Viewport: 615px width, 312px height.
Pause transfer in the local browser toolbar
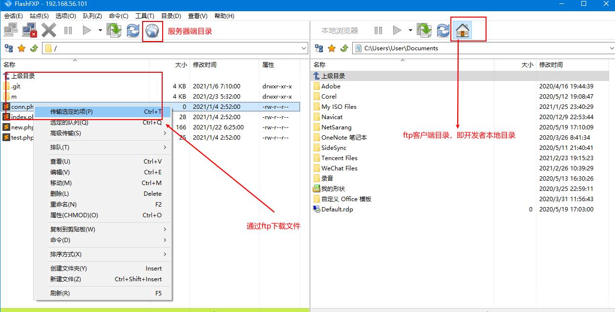tap(378, 31)
